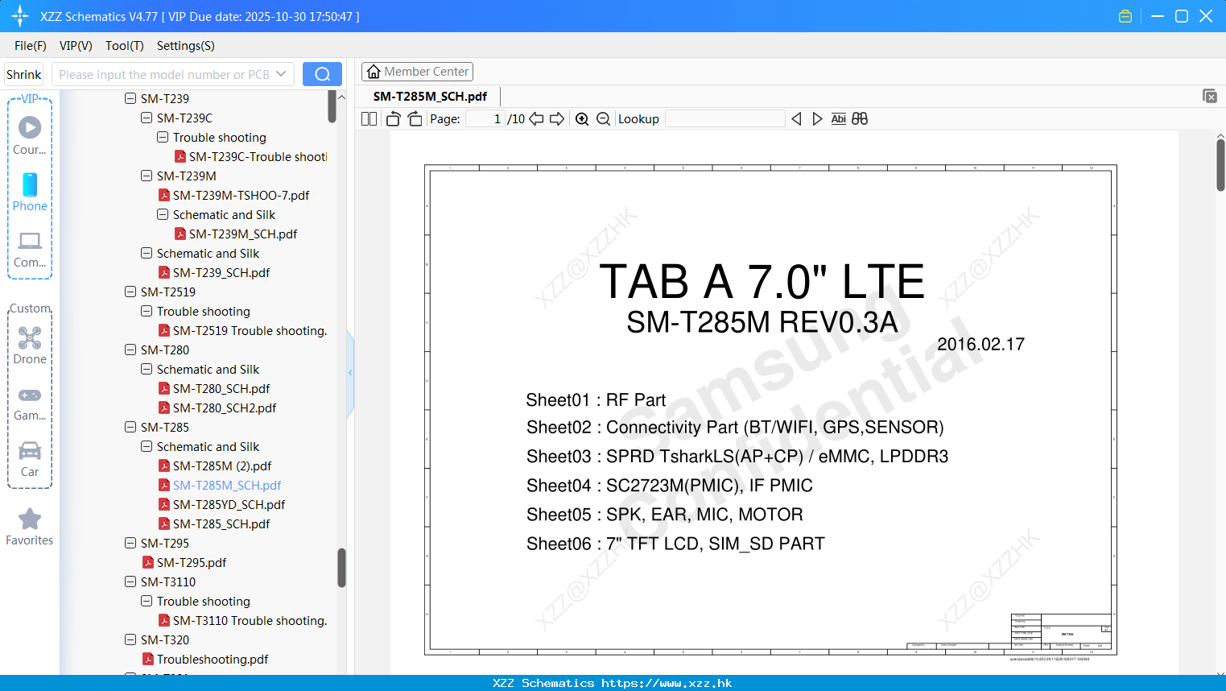
Task: Open the Member Center
Action: [x=417, y=72]
